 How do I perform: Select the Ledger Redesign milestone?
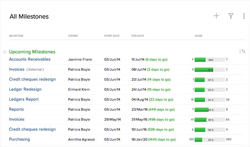tap(25, 89)
